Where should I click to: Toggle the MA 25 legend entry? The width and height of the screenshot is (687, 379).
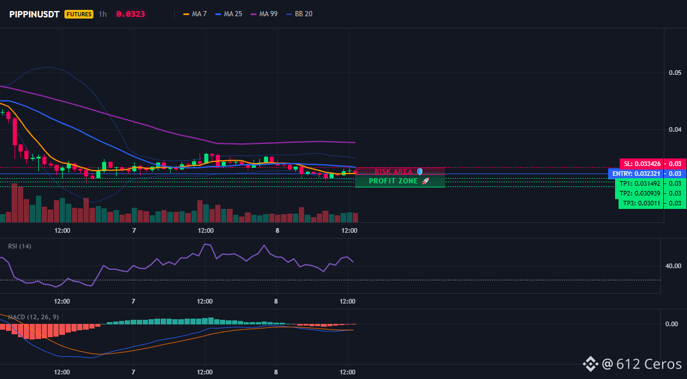click(229, 14)
